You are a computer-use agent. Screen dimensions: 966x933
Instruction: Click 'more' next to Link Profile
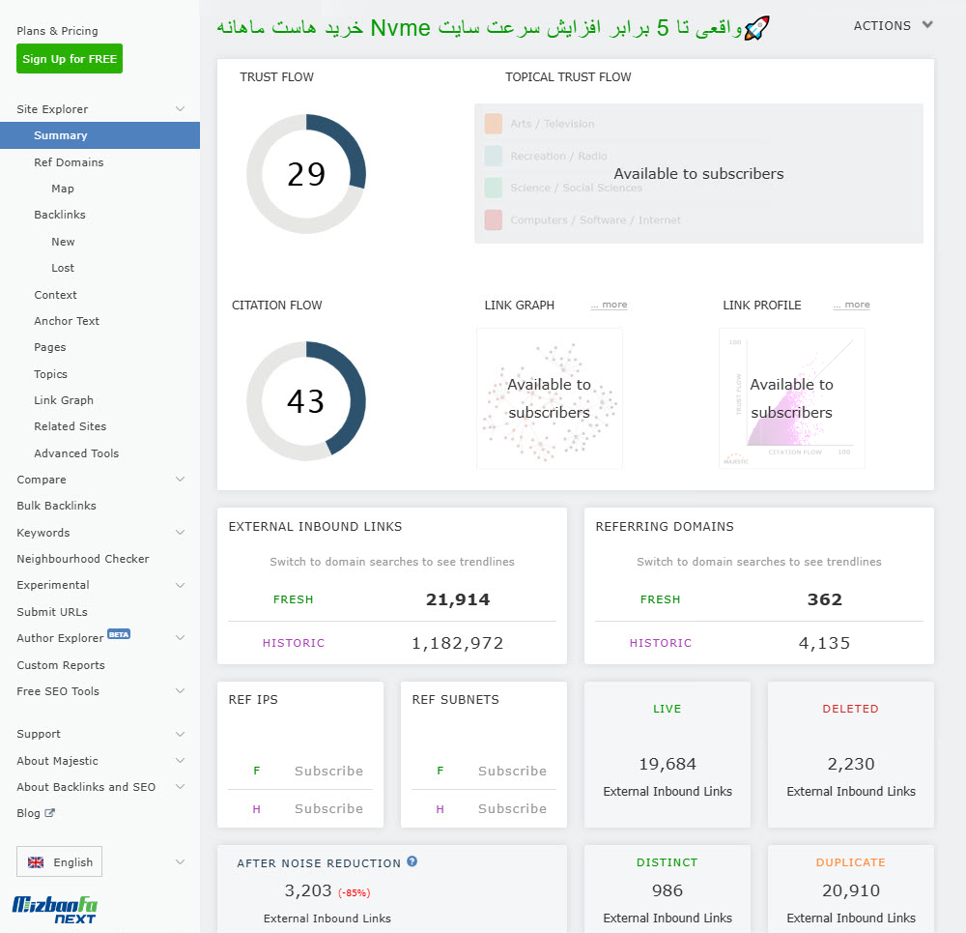click(x=851, y=305)
